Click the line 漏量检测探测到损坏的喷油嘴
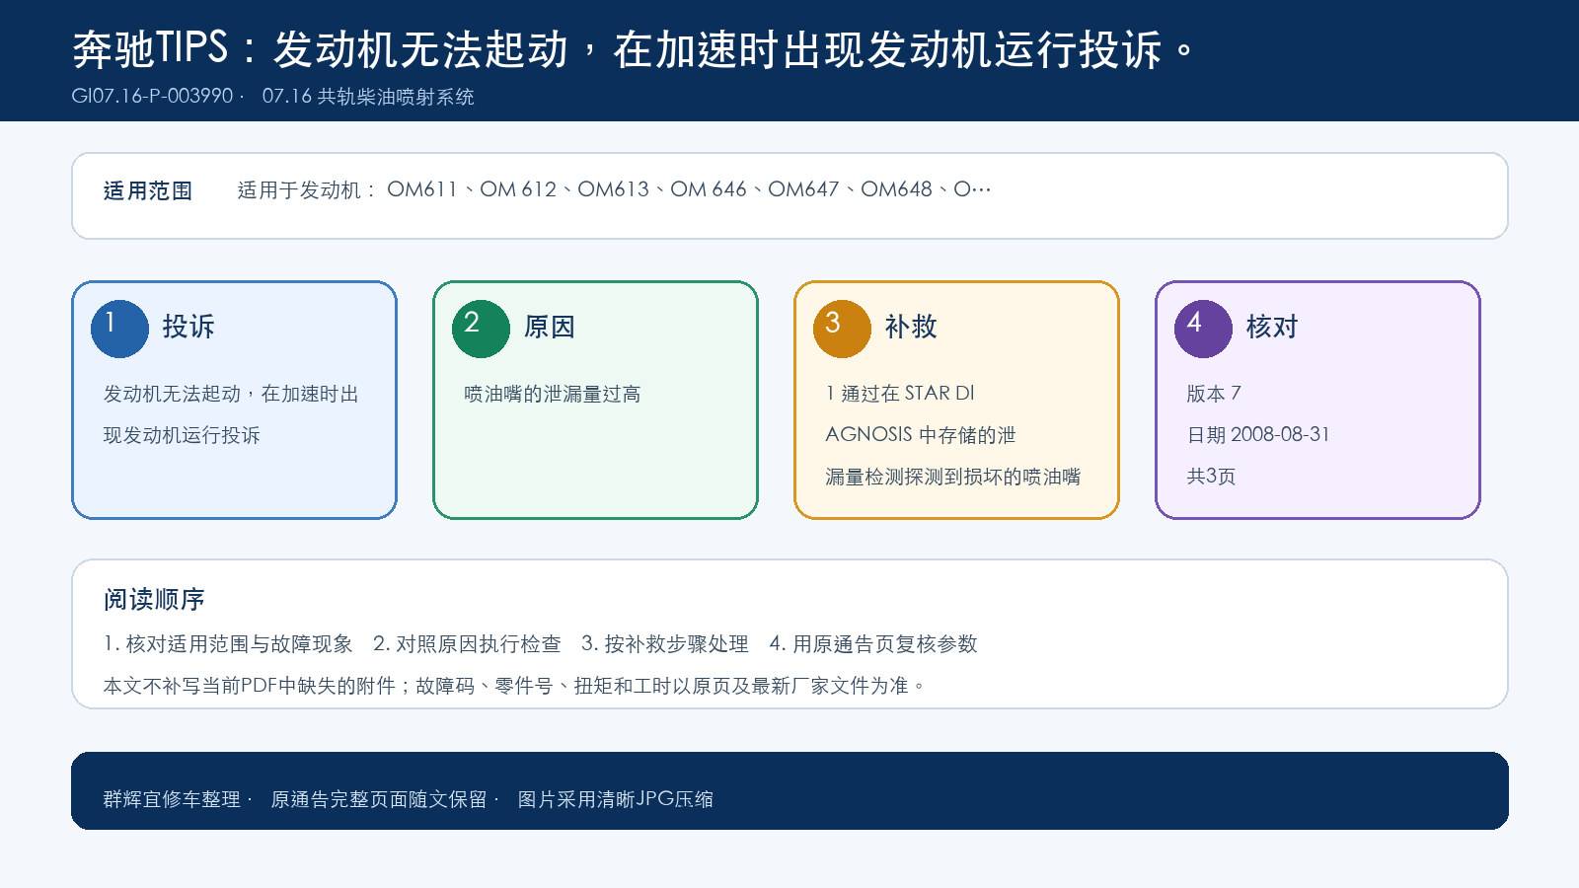 click(953, 477)
